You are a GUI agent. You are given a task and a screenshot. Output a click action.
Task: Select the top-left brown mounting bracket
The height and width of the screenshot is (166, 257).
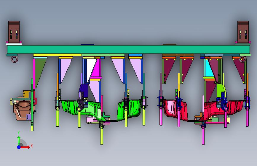point(14,32)
